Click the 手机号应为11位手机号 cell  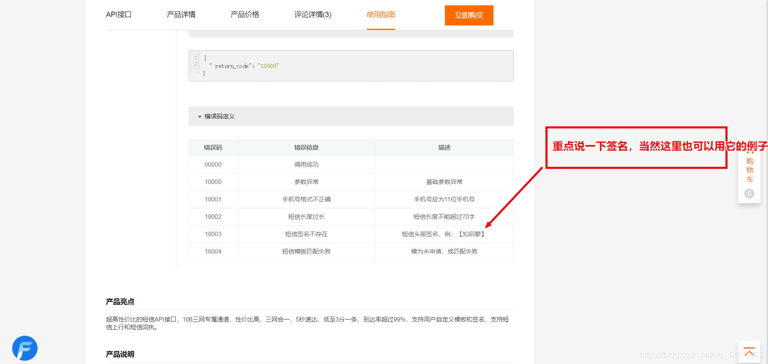click(x=444, y=199)
